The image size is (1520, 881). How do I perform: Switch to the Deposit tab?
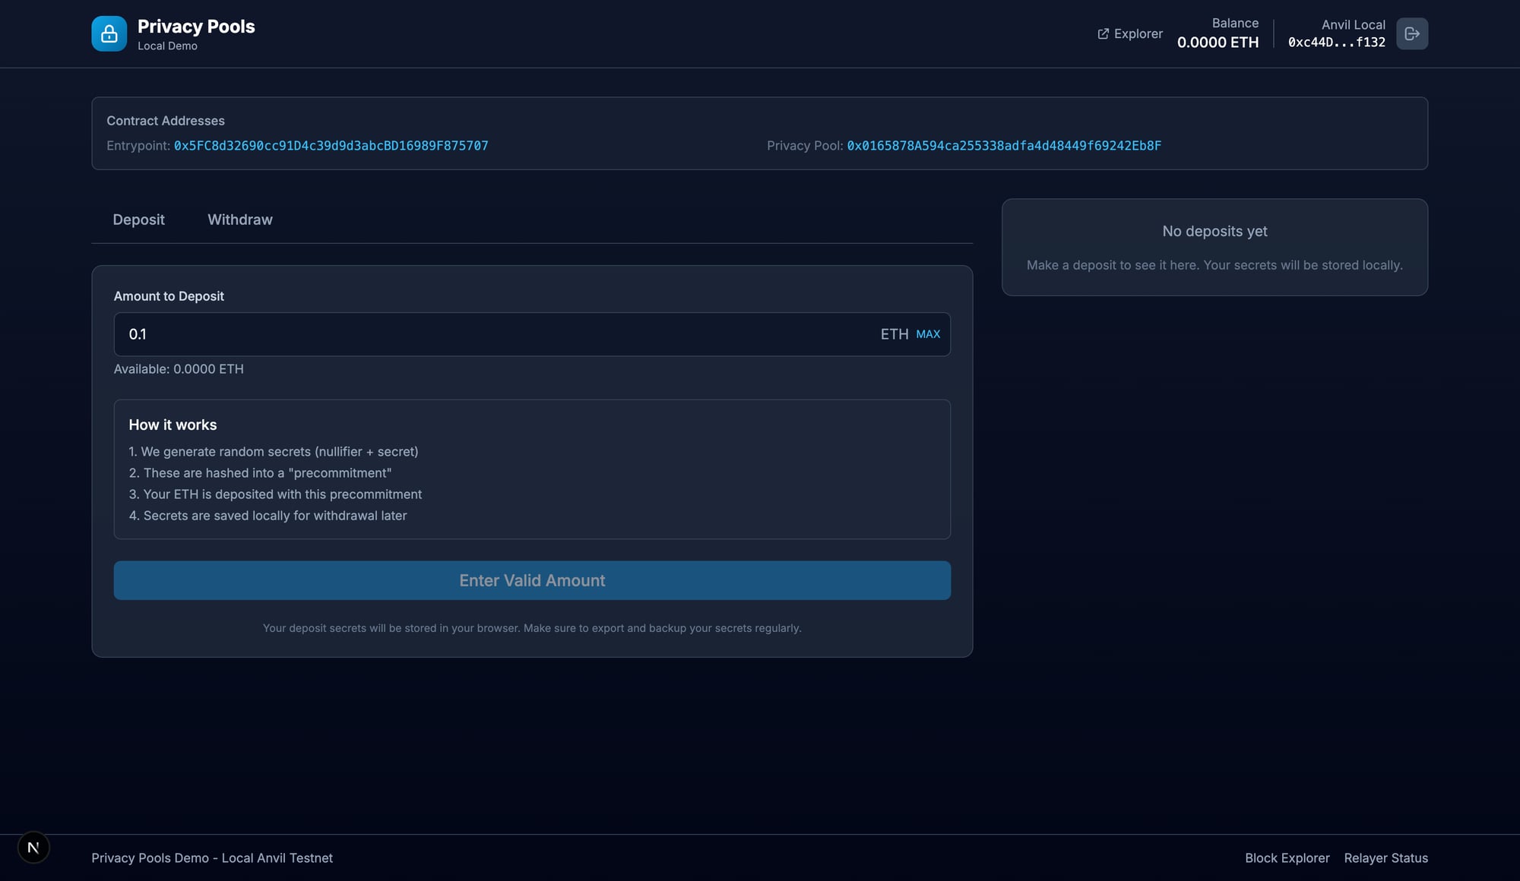pos(138,219)
